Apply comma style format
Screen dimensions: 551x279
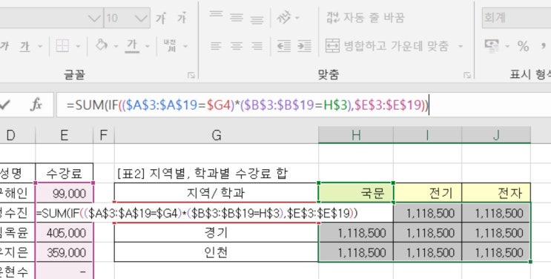544,46
